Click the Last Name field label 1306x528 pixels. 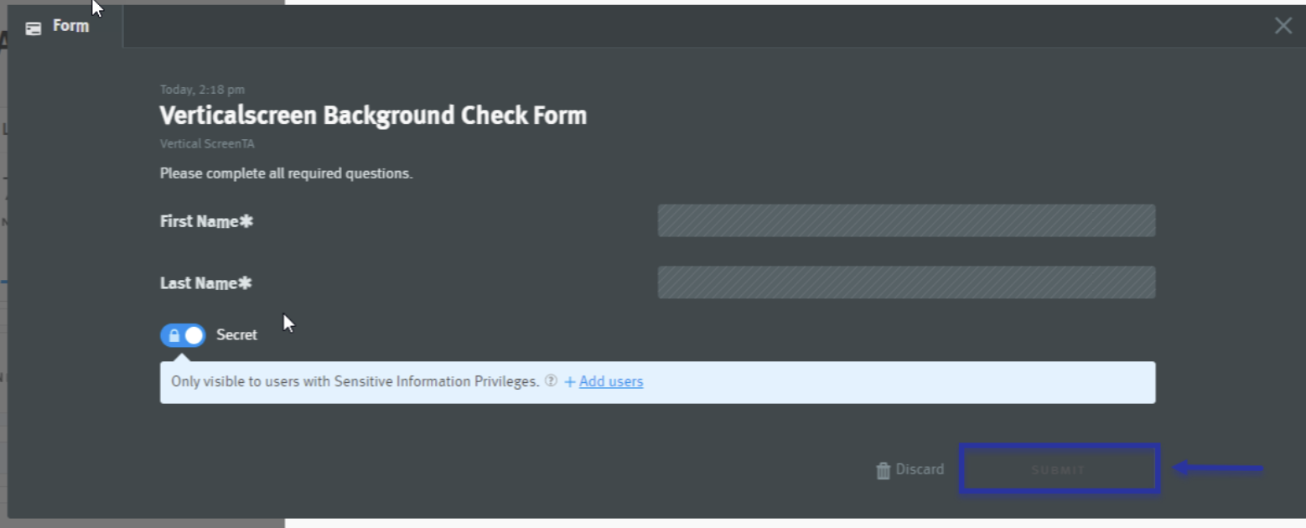tap(205, 284)
